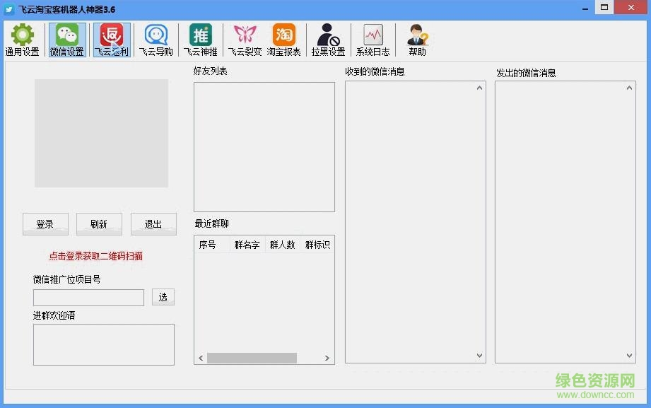Click the red QR code scan prompt text
651x408 pixels.
(x=95, y=256)
